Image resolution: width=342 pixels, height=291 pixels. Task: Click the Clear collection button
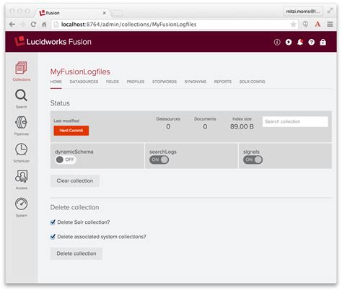[x=75, y=181]
